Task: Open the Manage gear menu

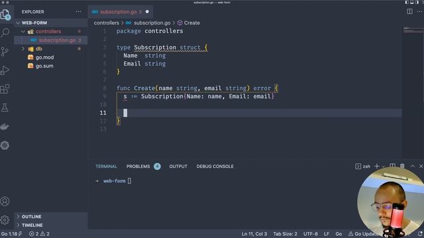Action: (x=5, y=220)
